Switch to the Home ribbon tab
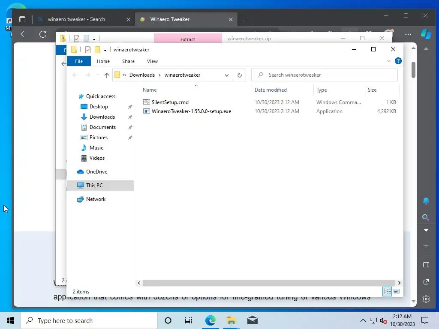This screenshot has height=329, width=439. click(x=103, y=61)
